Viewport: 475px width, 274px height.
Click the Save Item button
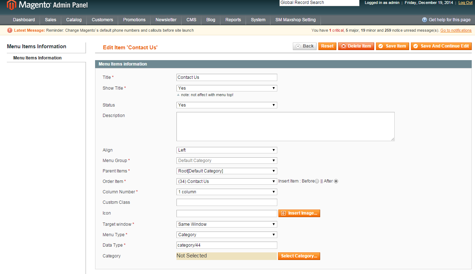click(393, 46)
